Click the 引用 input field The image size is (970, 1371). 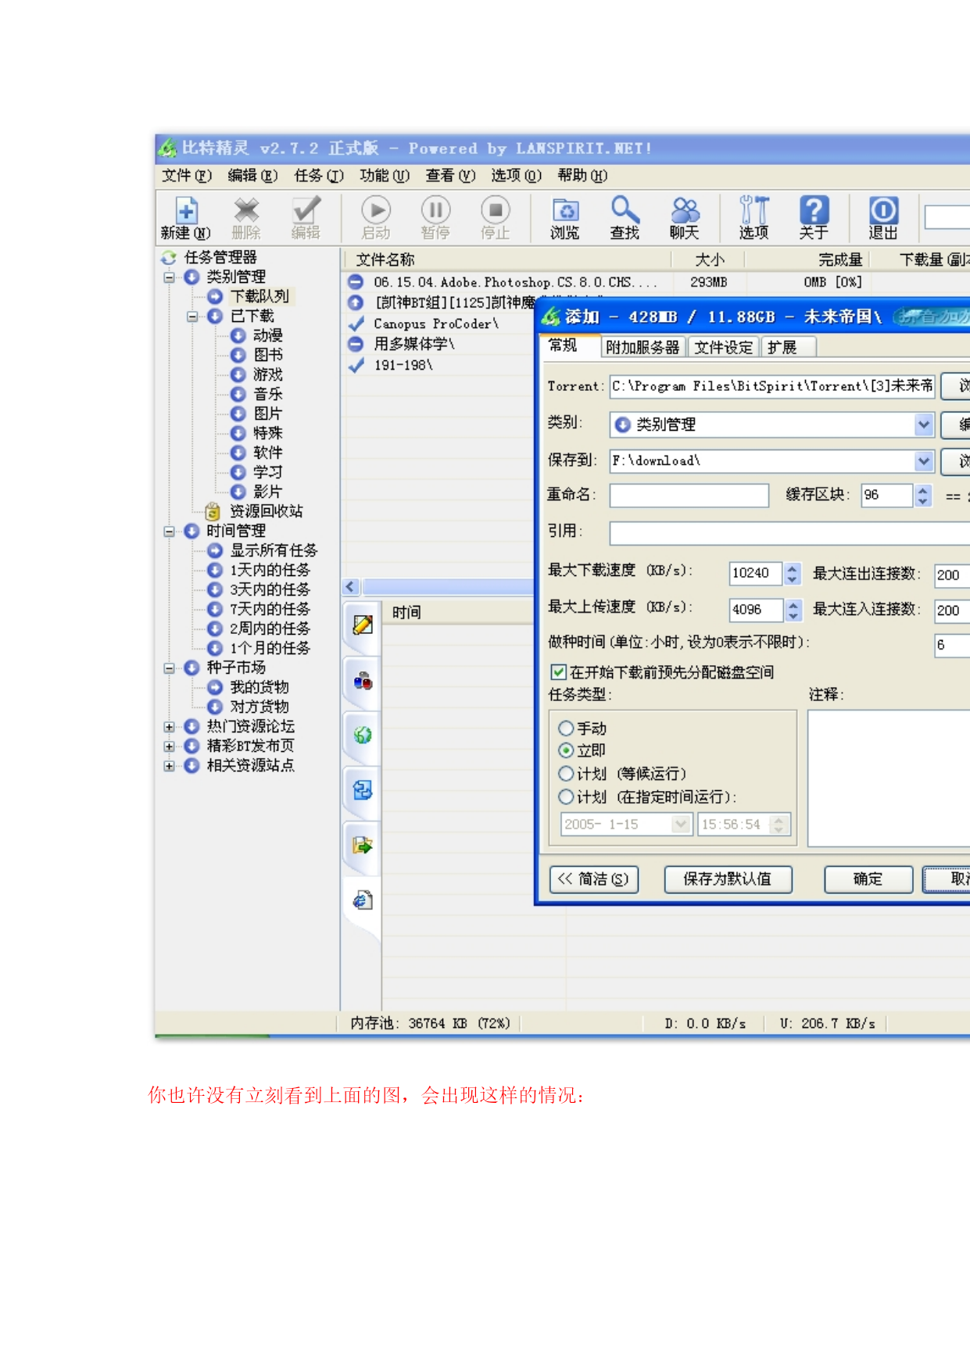click(789, 533)
